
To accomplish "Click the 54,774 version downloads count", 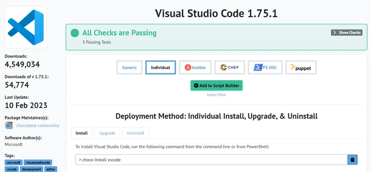I will [x=17, y=85].
